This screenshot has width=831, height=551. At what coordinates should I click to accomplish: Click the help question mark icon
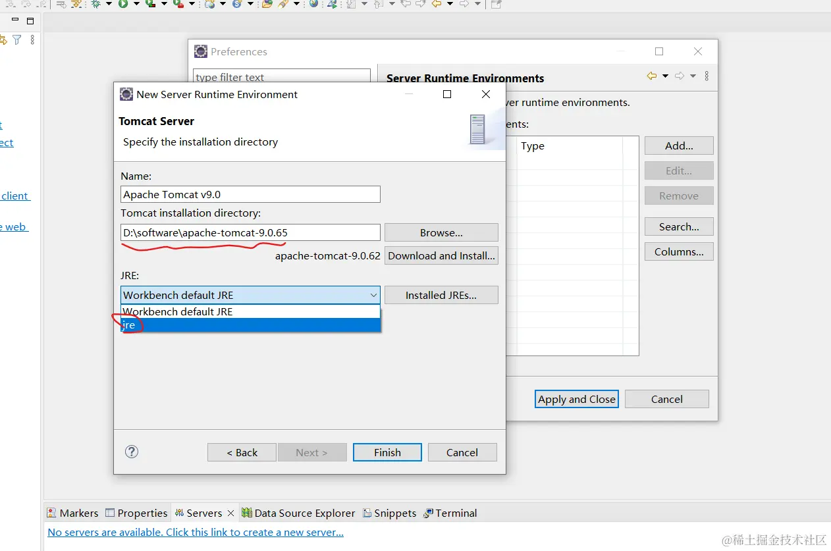[132, 452]
